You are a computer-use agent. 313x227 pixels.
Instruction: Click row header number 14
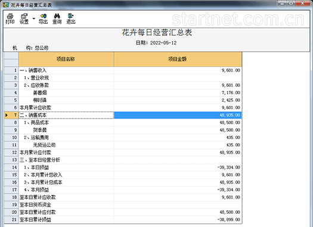11,167
